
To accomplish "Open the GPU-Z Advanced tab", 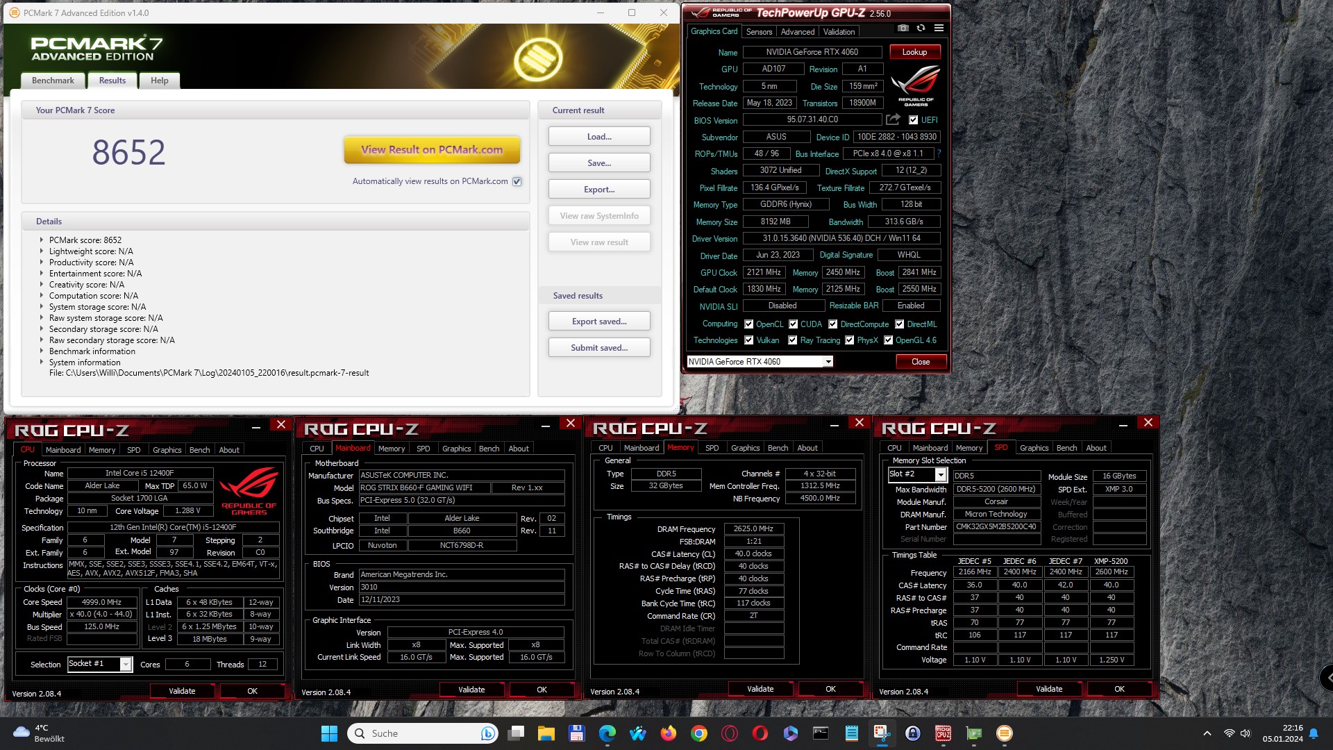I will [x=798, y=32].
